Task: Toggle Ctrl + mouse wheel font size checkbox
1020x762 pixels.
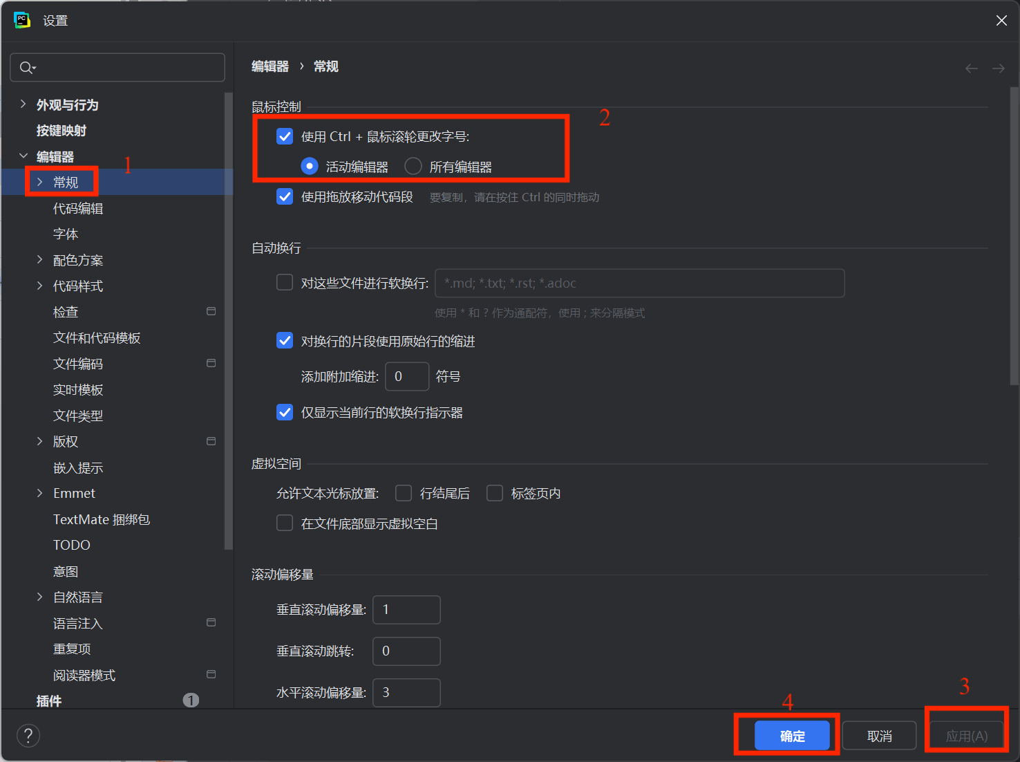Action: (x=285, y=136)
